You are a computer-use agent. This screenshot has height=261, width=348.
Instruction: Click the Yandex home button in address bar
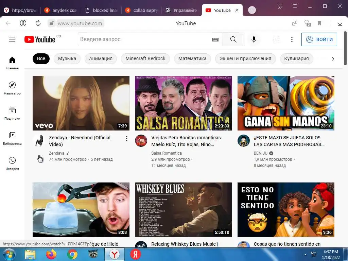(x=23, y=23)
